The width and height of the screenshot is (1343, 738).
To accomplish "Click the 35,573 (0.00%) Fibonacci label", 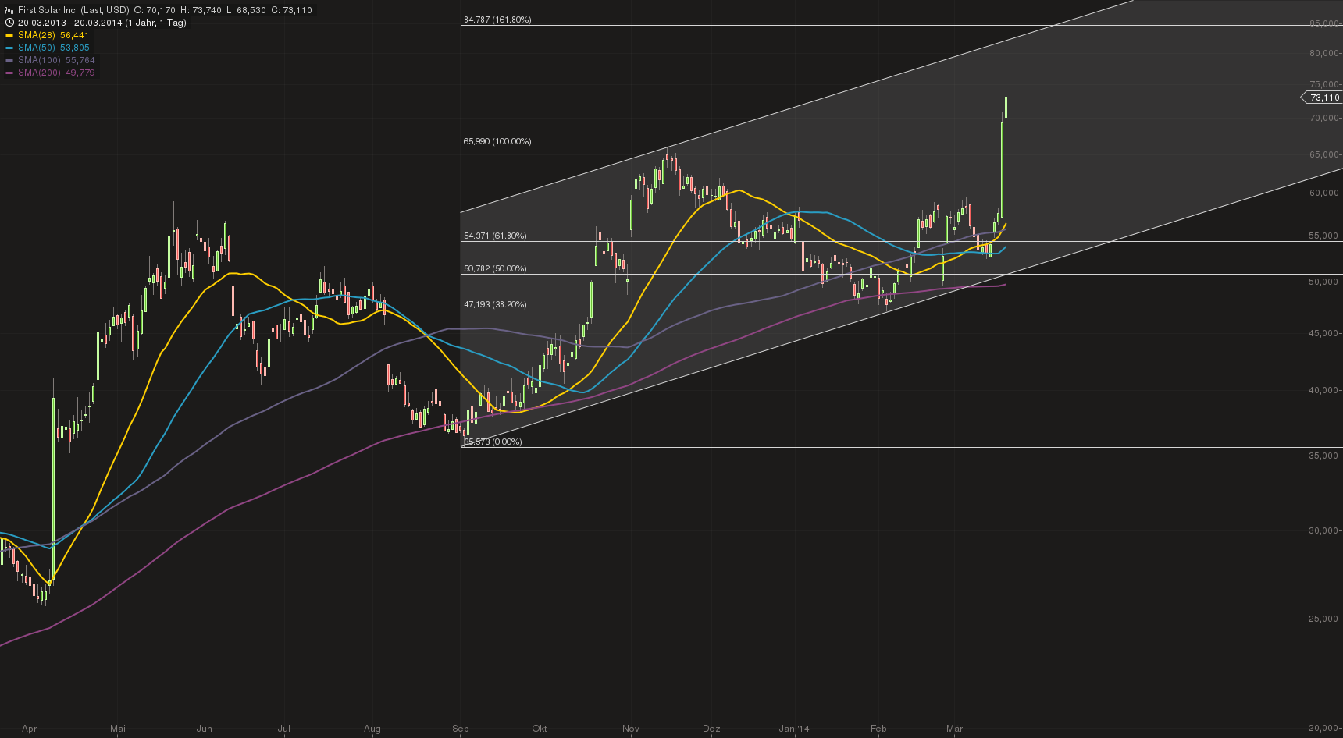I will [493, 441].
